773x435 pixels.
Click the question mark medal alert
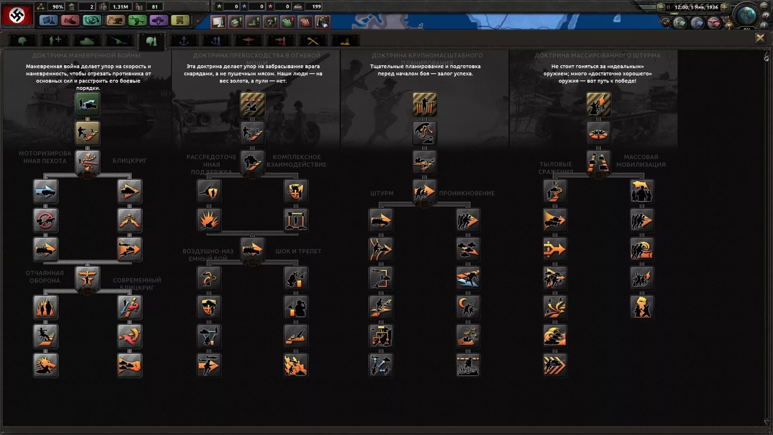[270, 22]
